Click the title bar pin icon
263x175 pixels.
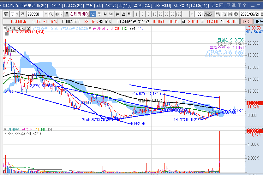pos(234,6)
